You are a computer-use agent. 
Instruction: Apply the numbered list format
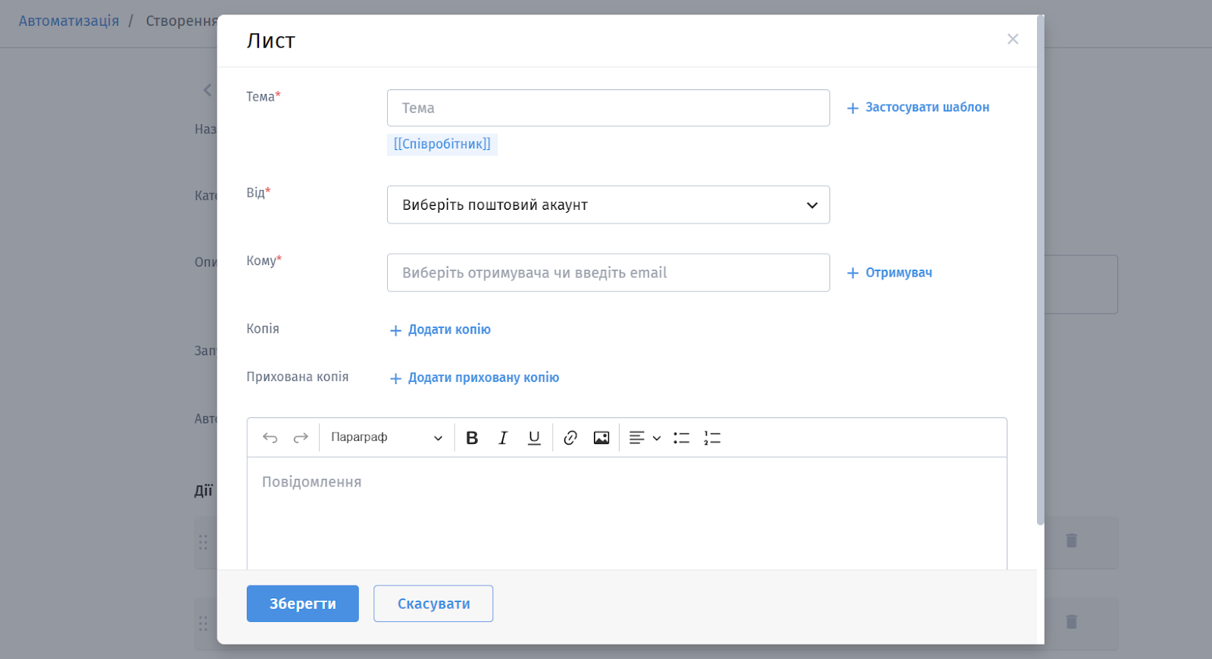712,438
